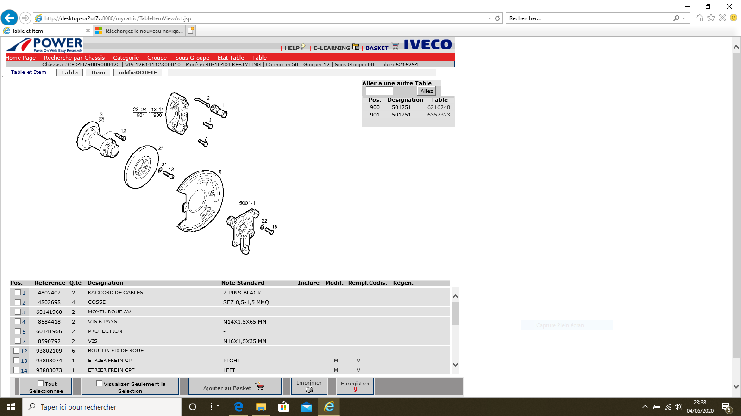Viewport: 741px width, 416px height.
Task: Switch to the Table tab
Action: click(69, 73)
